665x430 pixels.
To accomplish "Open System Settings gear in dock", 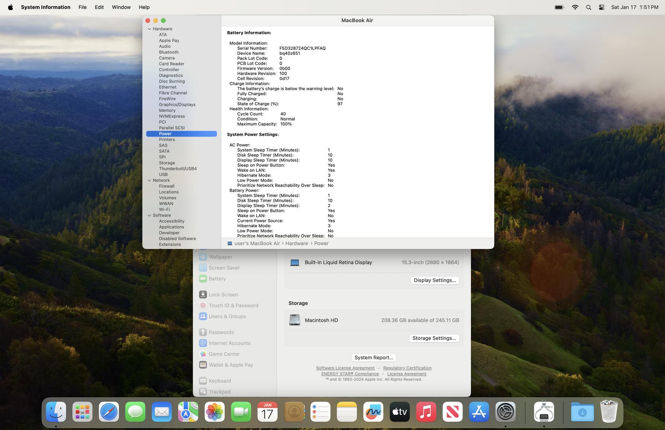I will click(x=505, y=412).
